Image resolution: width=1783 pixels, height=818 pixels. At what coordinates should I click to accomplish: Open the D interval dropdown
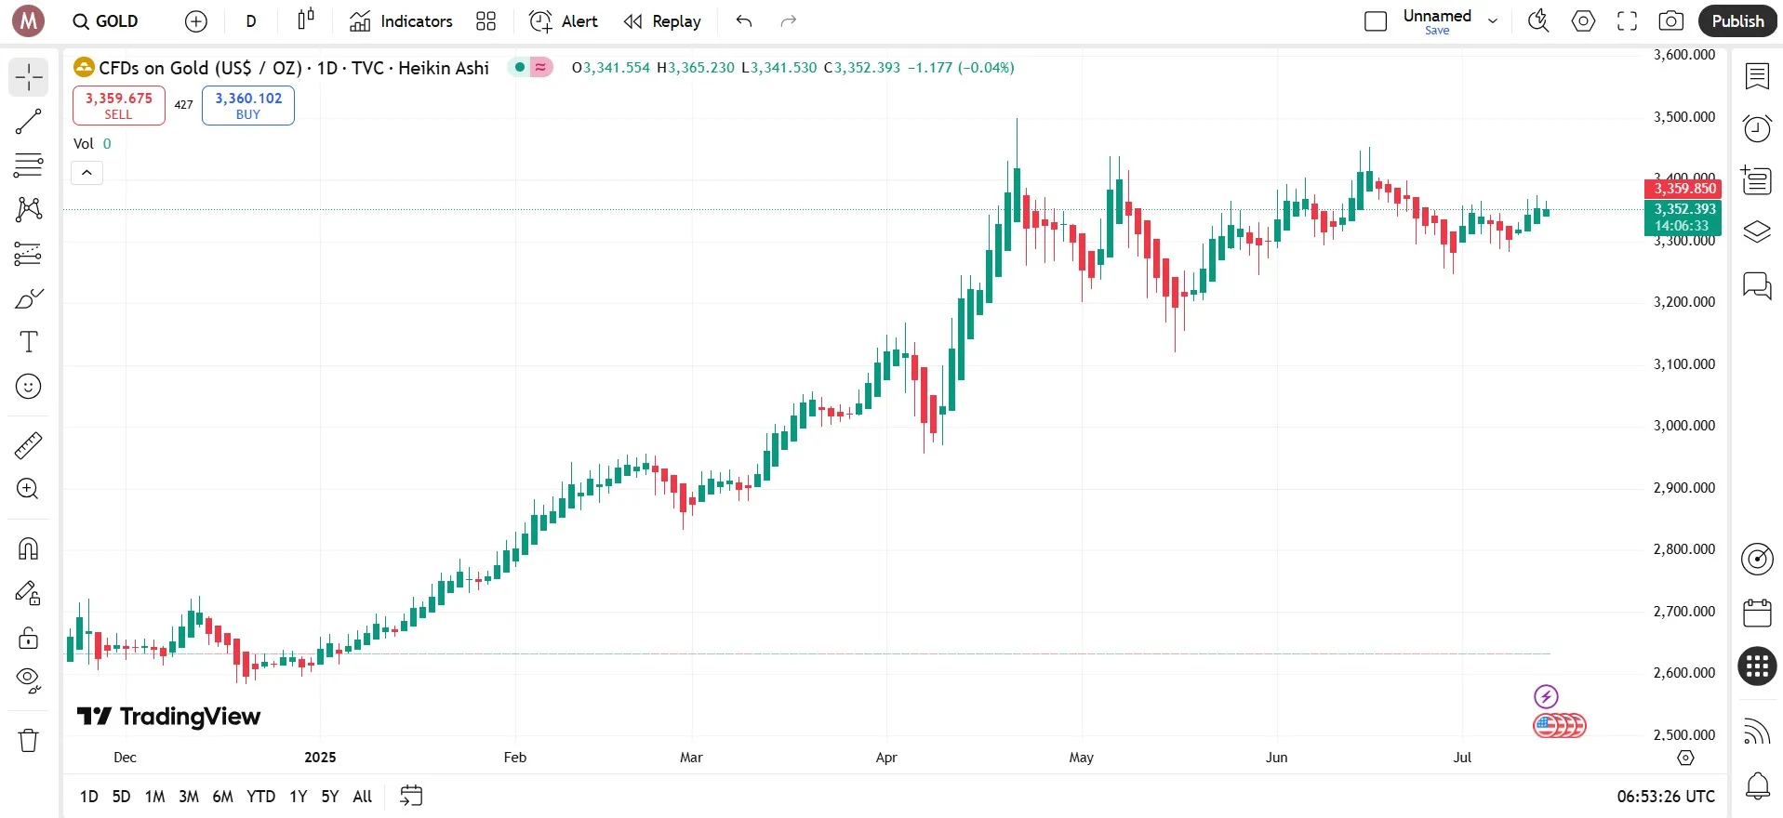click(x=250, y=21)
